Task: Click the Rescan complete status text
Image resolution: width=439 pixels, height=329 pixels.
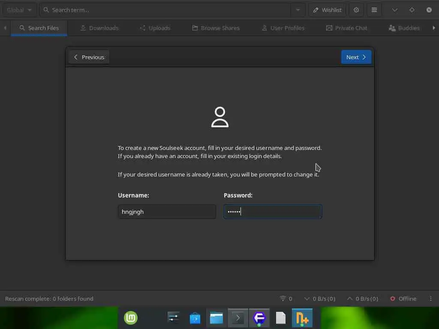Action: [49, 299]
